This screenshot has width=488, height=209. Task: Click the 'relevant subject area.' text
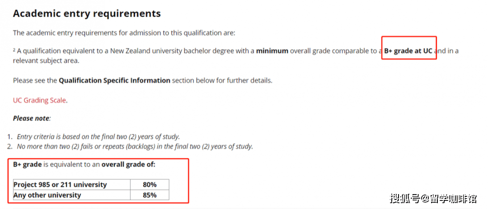click(x=46, y=60)
